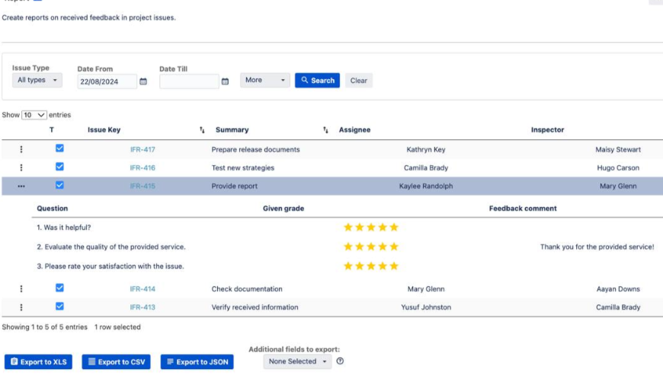Screen dimensions: 663x376
Task: Click into the Date Till input field
Action: 189,81
